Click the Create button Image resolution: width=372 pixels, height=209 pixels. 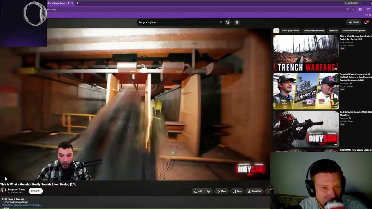[x=354, y=22]
